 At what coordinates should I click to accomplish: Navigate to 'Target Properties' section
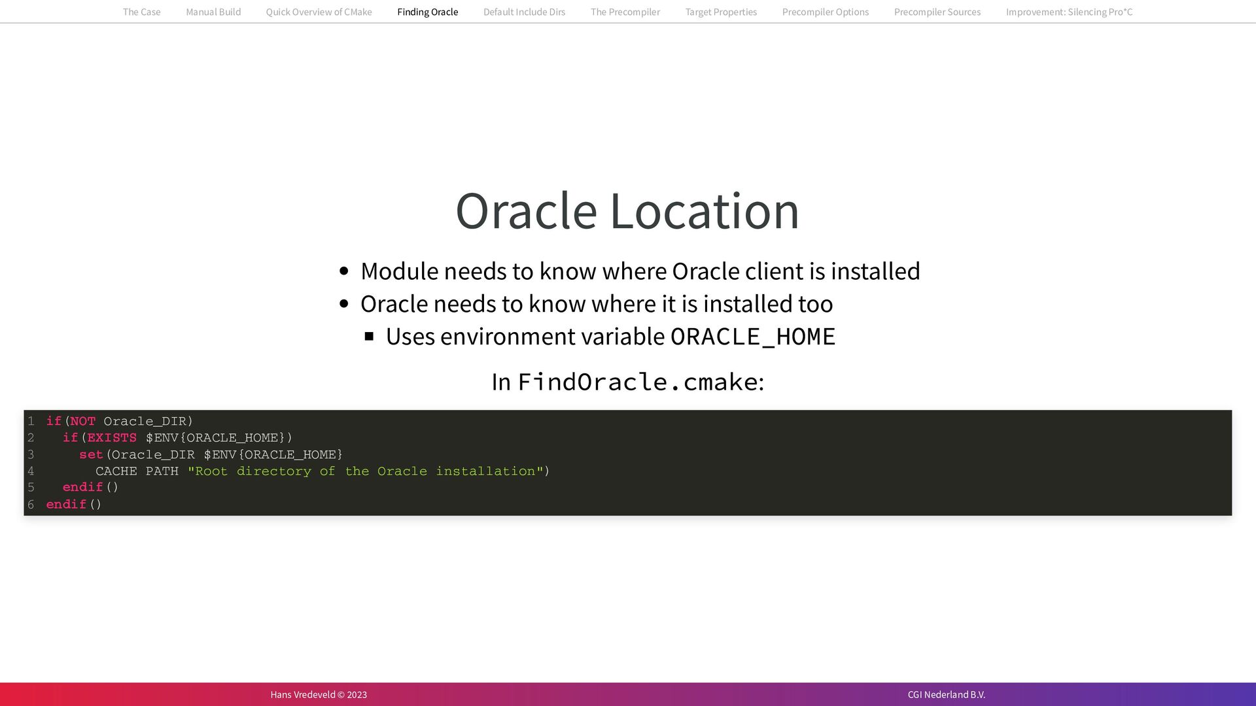721,12
